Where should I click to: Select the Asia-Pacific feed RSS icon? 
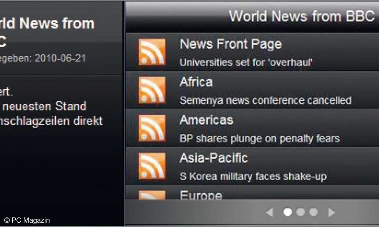point(152,166)
